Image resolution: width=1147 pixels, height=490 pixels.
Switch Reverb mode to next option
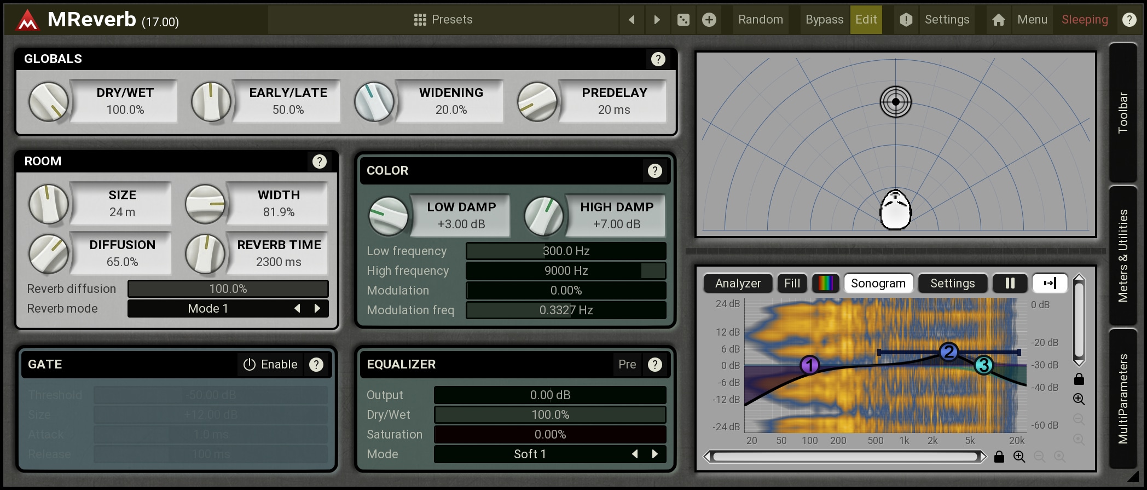317,309
